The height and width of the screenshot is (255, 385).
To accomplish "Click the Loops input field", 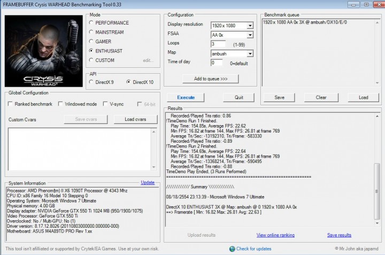I will tap(218, 44).
